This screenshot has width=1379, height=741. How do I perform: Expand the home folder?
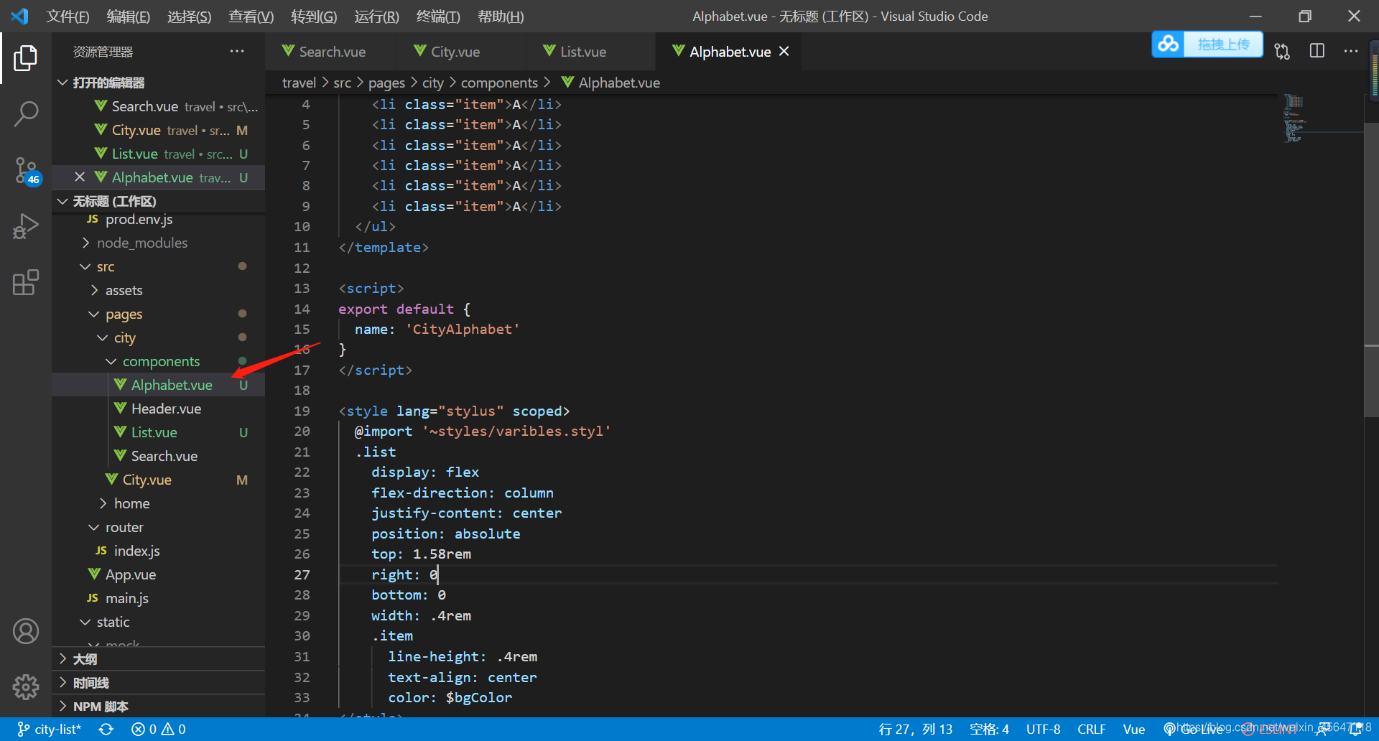click(x=158, y=503)
